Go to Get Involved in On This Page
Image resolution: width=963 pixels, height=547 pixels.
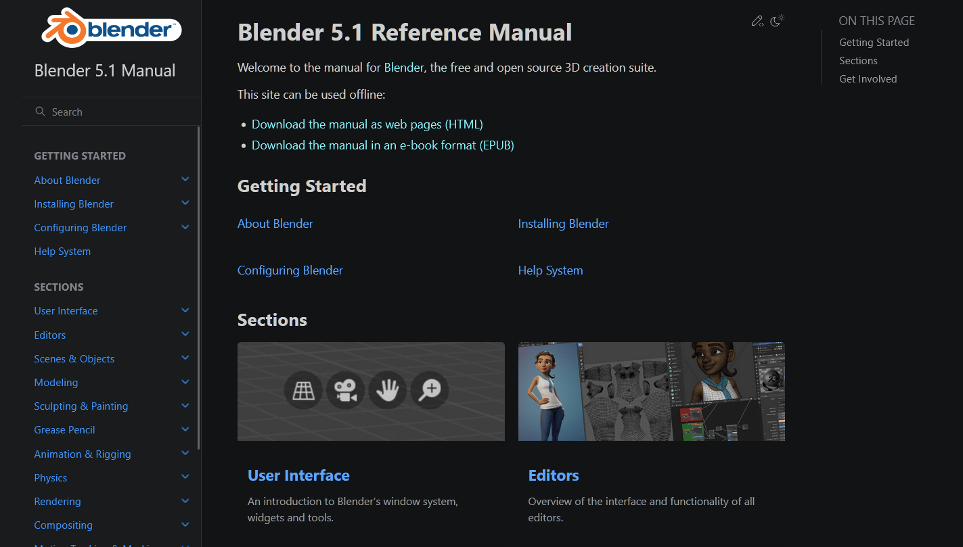click(868, 79)
